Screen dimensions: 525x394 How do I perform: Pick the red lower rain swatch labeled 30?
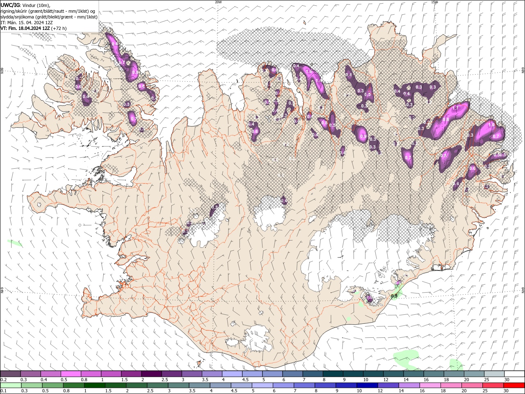pyautogui.click(x=514, y=385)
